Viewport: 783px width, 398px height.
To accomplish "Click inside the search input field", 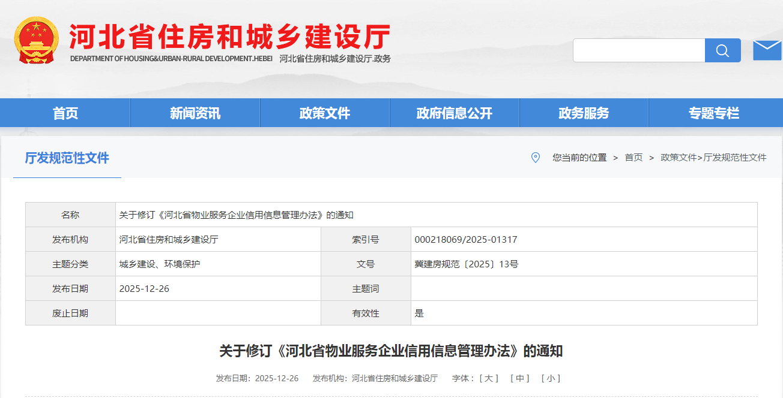I will (638, 50).
